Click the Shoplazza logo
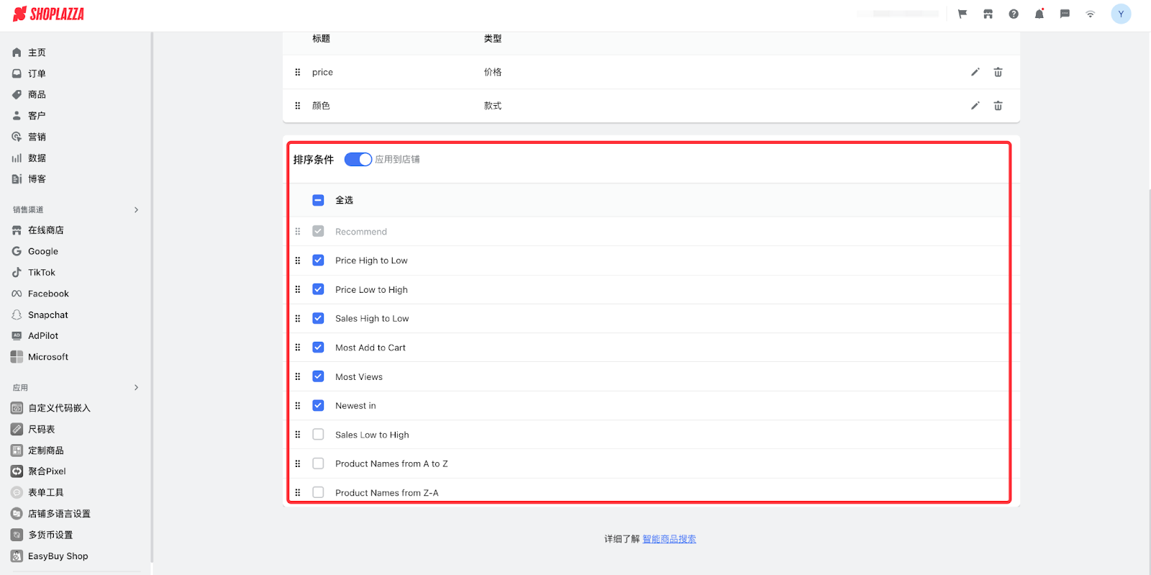The image size is (1151, 575). tap(49, 14)
